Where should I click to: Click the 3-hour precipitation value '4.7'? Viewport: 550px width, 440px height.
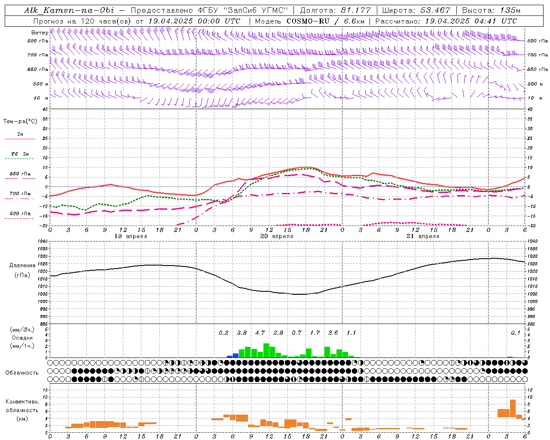point(260,333)
